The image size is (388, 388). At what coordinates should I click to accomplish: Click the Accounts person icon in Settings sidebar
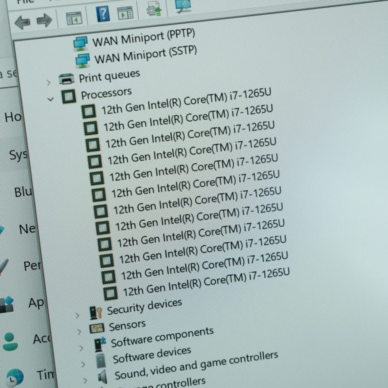click(9, 342)
